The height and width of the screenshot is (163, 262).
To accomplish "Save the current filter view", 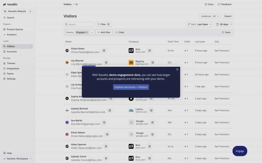I will [226, 32].
